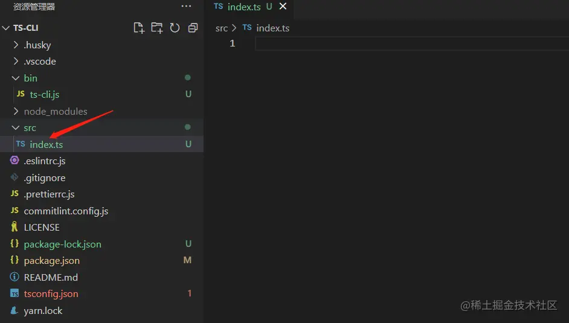569x323 pixels.
Task: Click the green dot on bin folder row
Action: [x=188, y=77]
